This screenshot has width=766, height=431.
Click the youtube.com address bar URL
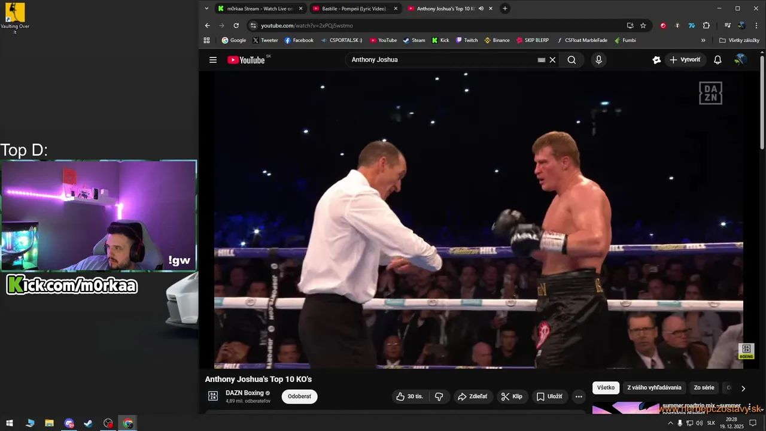307,26
